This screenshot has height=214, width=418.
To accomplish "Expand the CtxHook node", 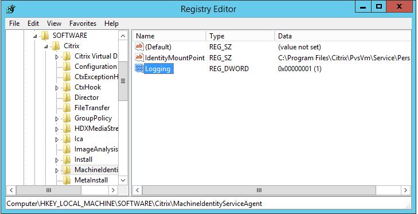I will click(x=57, y=88).
